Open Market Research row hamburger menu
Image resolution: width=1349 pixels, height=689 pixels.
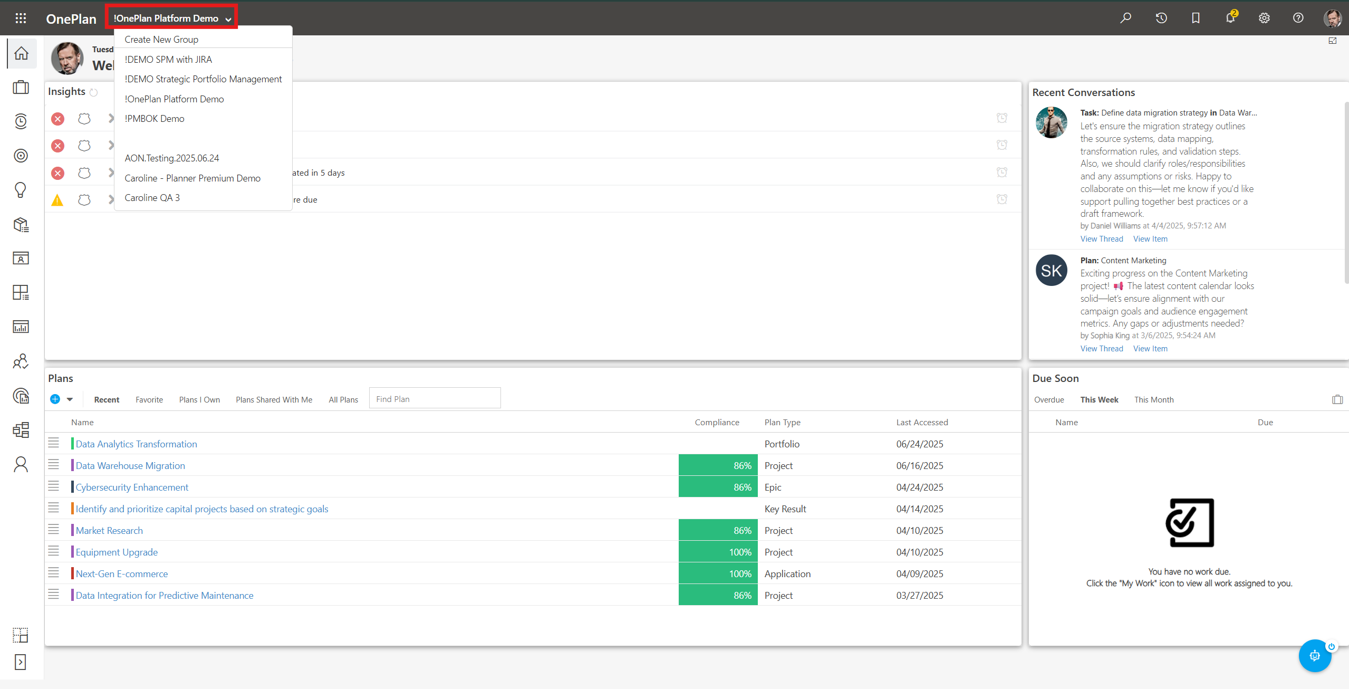point(53,530)
